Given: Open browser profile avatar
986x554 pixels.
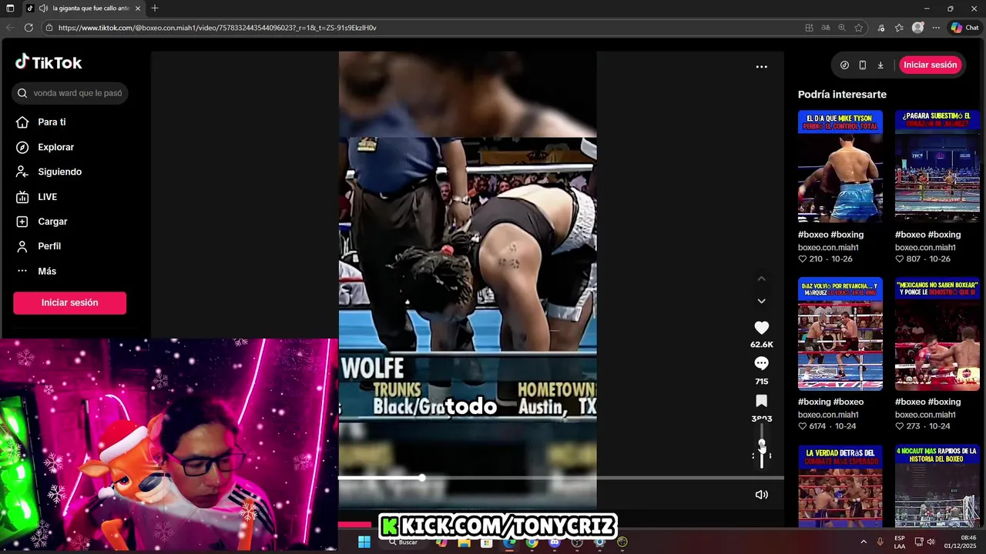Looking at the screenshot, I should [917, 28].
